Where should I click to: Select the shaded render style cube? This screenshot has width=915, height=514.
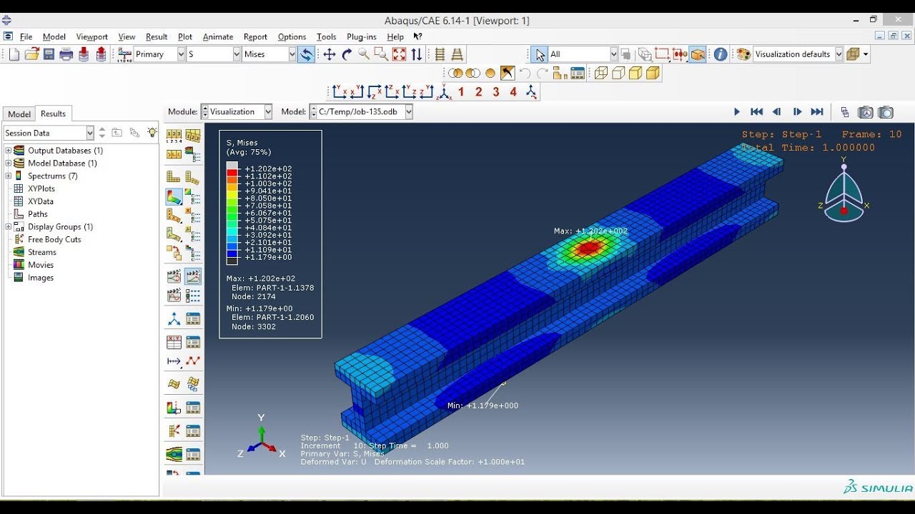click(653, 73)
